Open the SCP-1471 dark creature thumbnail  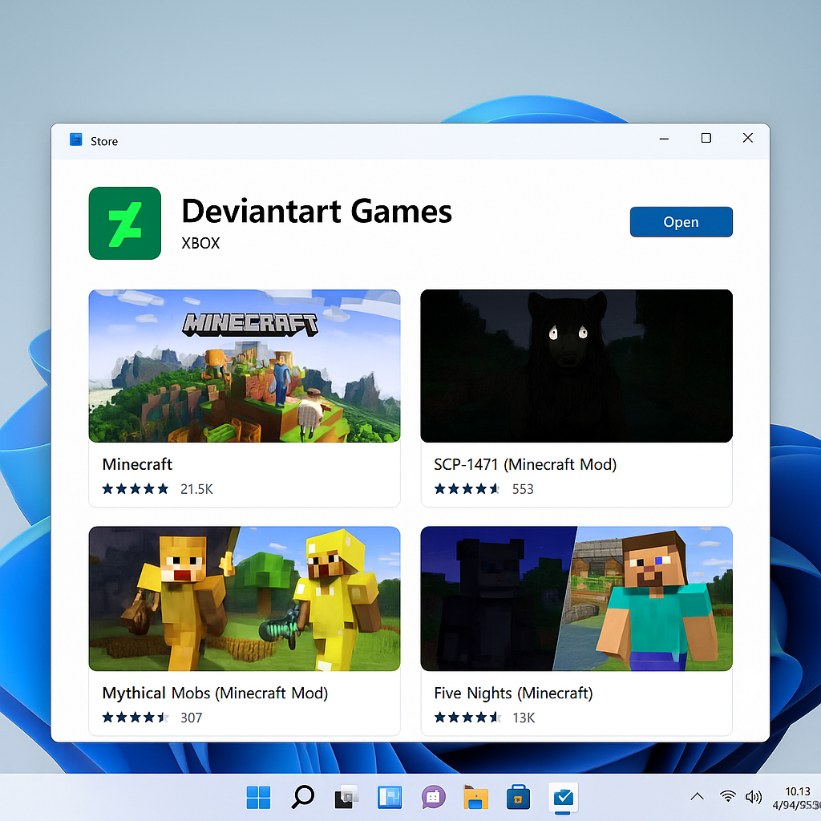pos(576,366)
